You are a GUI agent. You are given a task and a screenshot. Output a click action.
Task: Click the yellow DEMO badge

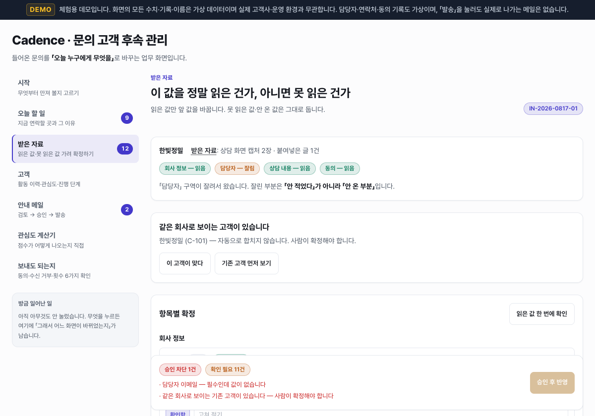(41, 9)
